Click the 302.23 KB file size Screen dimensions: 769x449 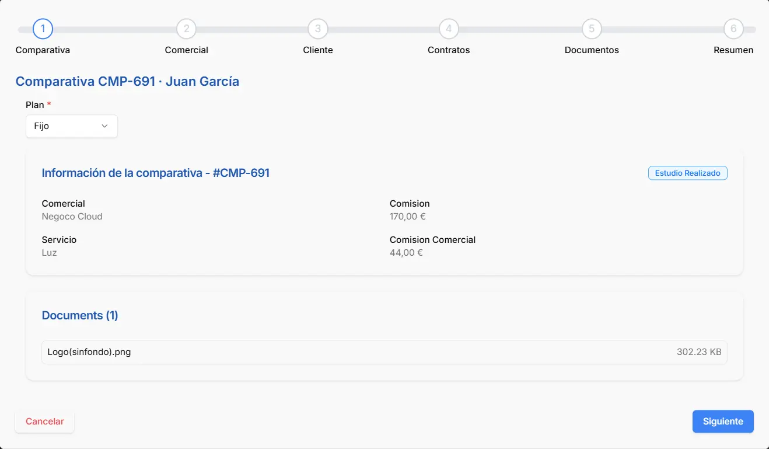[698, 352]
